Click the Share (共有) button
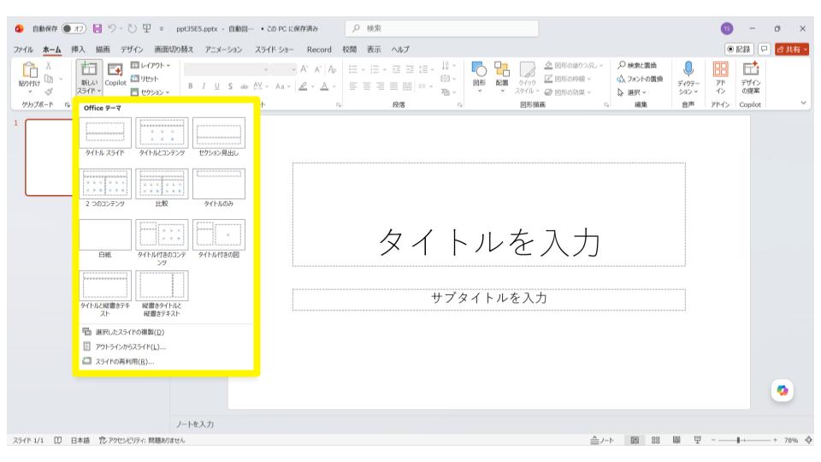The width and height of the screenshot is (821, 462). [792, 50]
